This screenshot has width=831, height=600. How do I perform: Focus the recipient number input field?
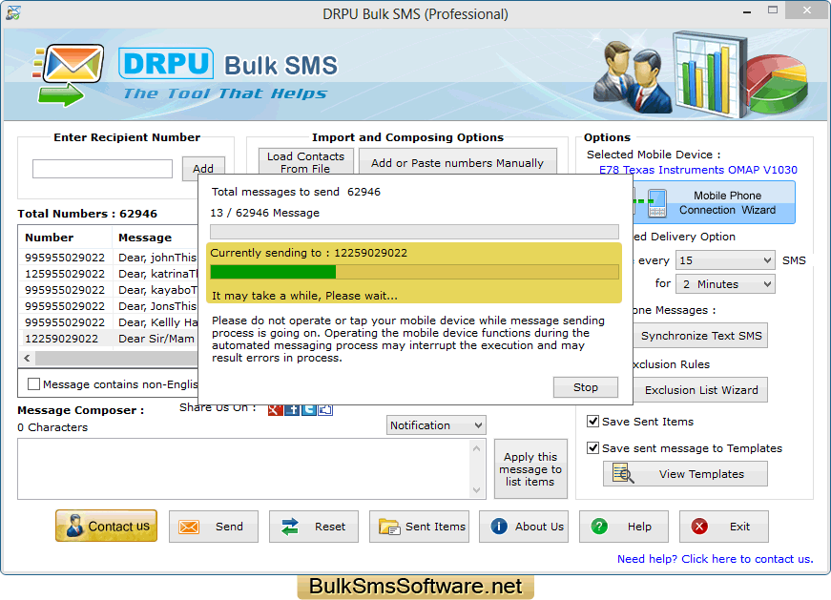tap(102, 169)
